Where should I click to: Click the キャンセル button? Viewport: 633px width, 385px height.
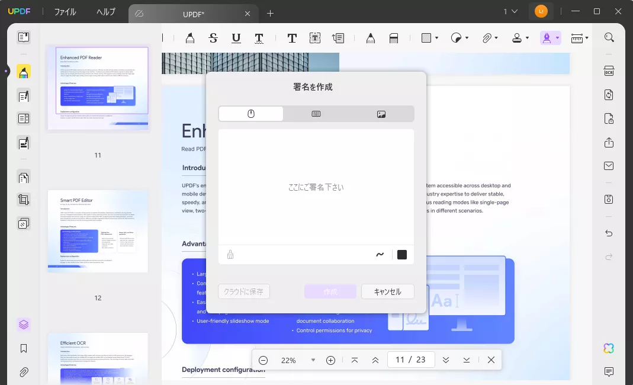tap(387, 291)
